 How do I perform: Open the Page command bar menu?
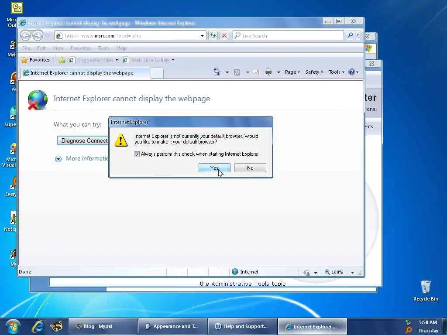(x=292, y=72)
